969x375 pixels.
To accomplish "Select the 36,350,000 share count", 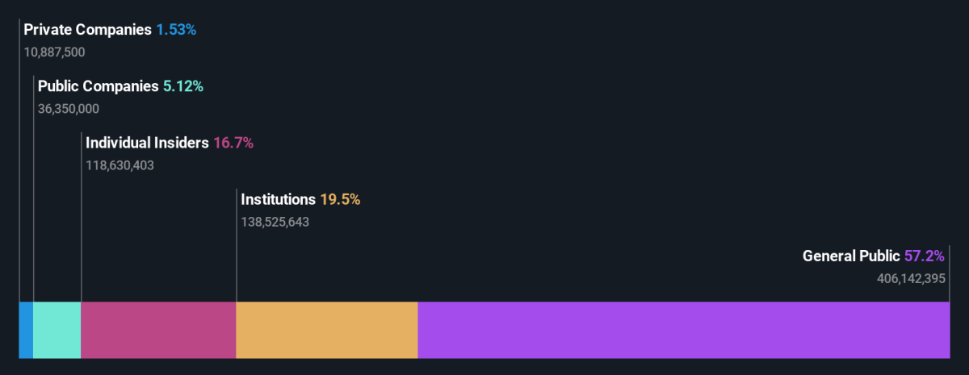I will [69, 109].
